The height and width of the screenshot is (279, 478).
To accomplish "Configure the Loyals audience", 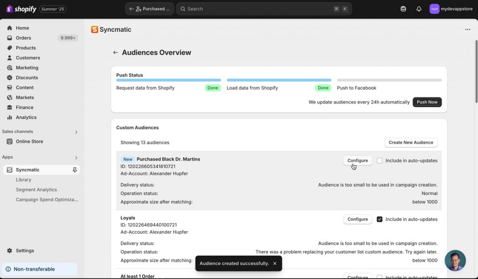I will [x=357, y=219].
